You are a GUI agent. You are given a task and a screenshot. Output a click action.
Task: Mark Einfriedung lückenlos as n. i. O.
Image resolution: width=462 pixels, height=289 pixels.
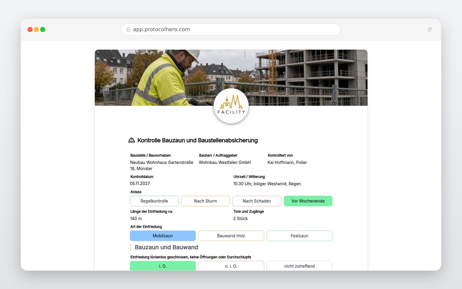click(x=231, y=266)
